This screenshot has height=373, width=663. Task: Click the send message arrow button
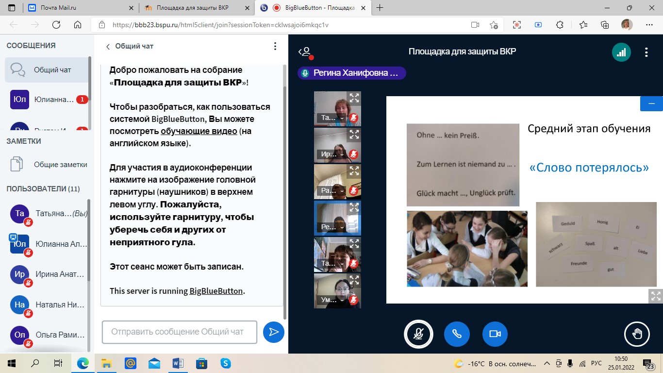[274, 332]
